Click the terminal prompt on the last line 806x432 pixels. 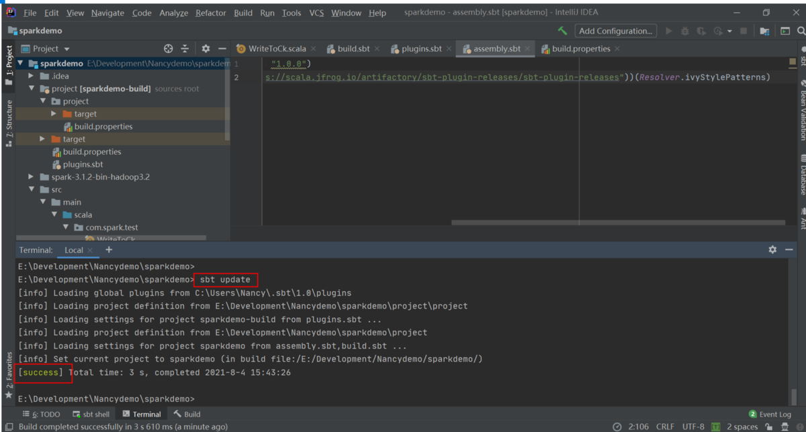(106, 399)
